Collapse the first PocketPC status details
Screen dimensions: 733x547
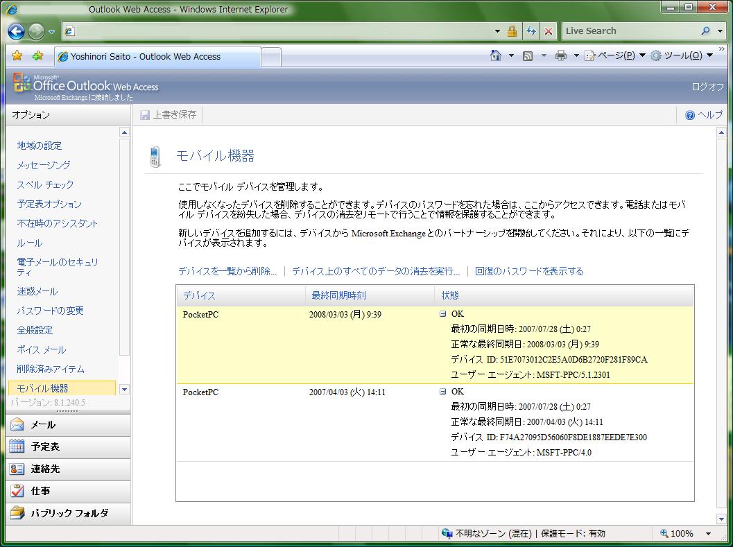click(x=442, y=314)
